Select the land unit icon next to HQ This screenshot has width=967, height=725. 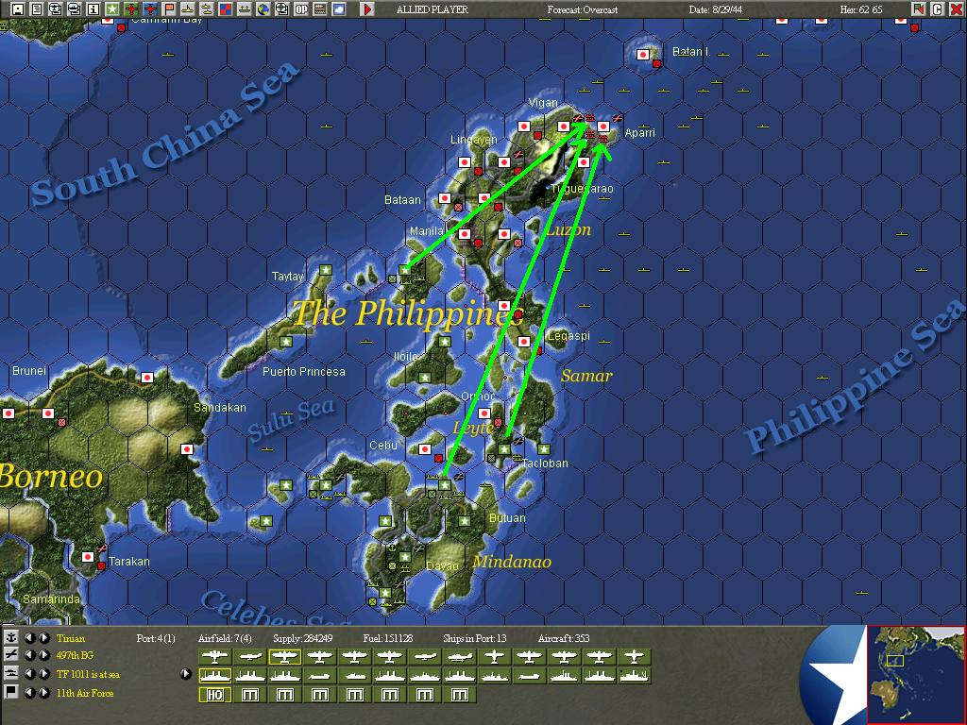(249, 695)
